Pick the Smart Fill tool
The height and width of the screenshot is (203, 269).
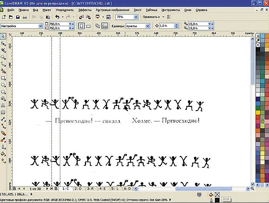click(3, 71)
